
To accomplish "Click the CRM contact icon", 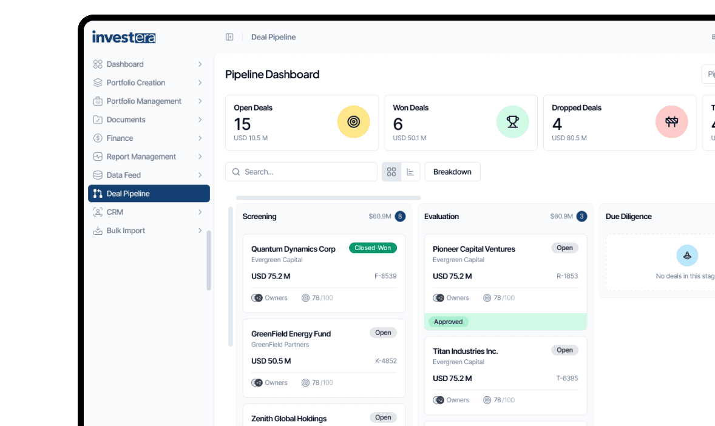I will (98, 212).
